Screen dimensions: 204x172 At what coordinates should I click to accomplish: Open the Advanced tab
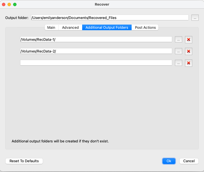(70, 27)
